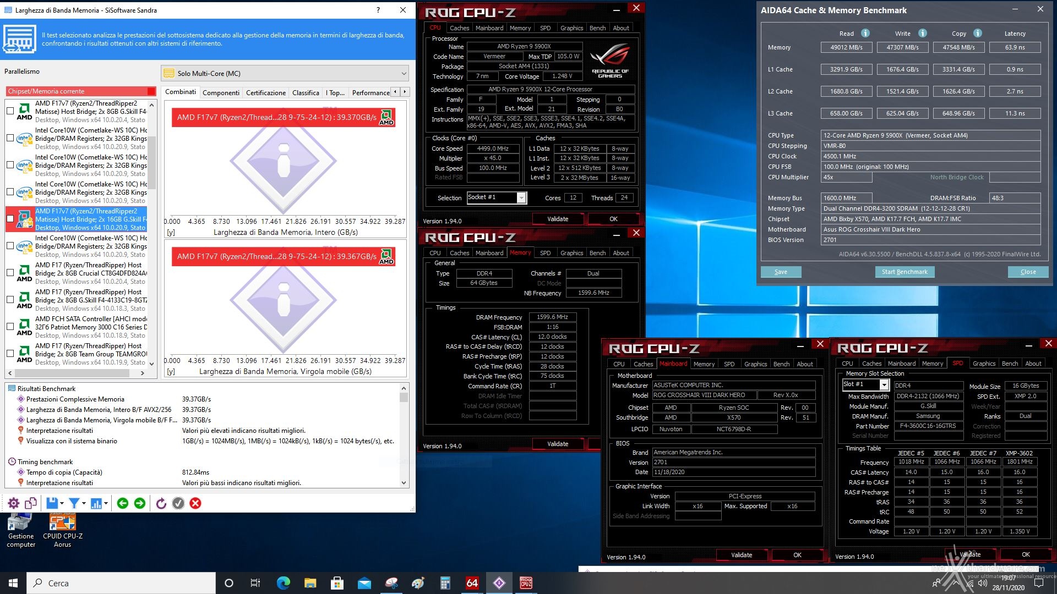Click the blue filter funnel icon

74,503
